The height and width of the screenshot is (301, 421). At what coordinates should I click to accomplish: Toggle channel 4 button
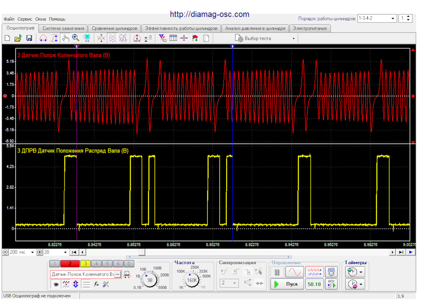(96, 264)
